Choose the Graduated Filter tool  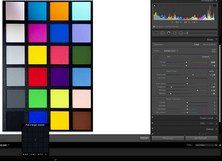(175, 33)
